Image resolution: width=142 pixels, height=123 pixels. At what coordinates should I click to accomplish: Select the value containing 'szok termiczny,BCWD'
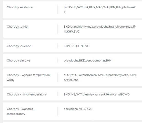pos(97,94)
